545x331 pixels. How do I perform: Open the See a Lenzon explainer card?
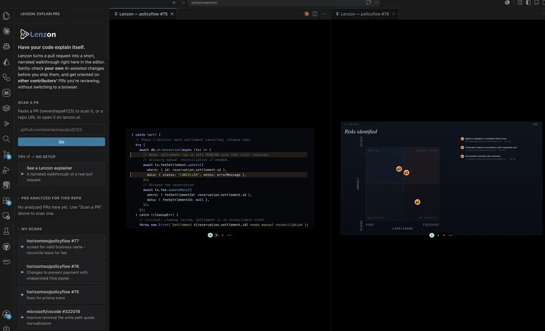point(61,174)
